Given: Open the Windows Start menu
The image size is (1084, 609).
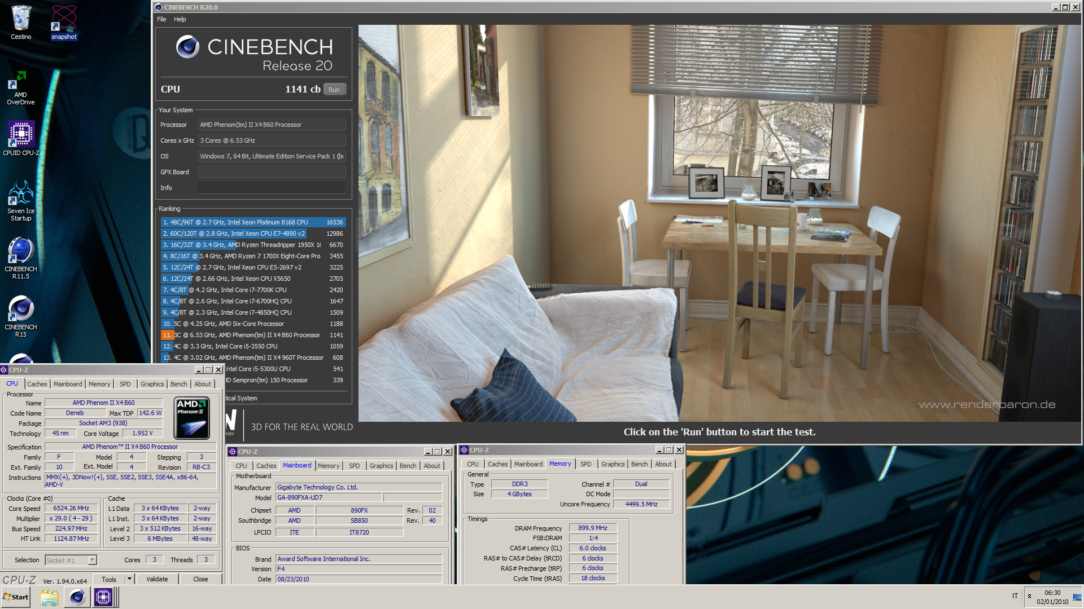Looking at the screenshot, I should click(x=16, y=597).
